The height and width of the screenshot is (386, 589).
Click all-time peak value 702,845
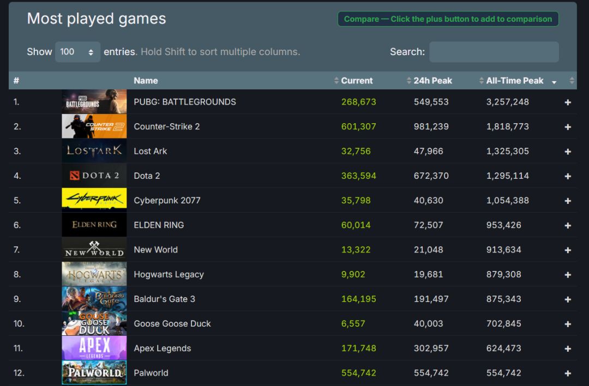coord(504,324)
